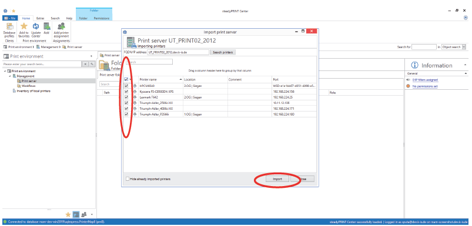Uncheck the Triumph-Adler_2506ci KX checkbox
The height and width of the screenshot is (226, 472).
(x=126, y=103)
